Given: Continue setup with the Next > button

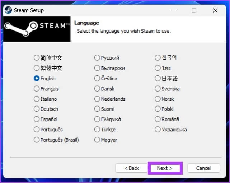Looking at the screenshot, I should [165, 168].
